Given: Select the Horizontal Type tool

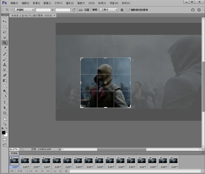Looking at the screenshot, I should pos(5,102).
